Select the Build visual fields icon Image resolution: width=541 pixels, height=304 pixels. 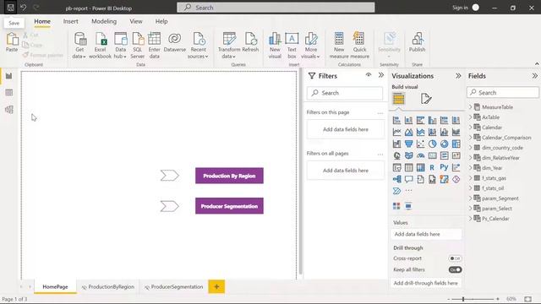[x=398, y=99]
